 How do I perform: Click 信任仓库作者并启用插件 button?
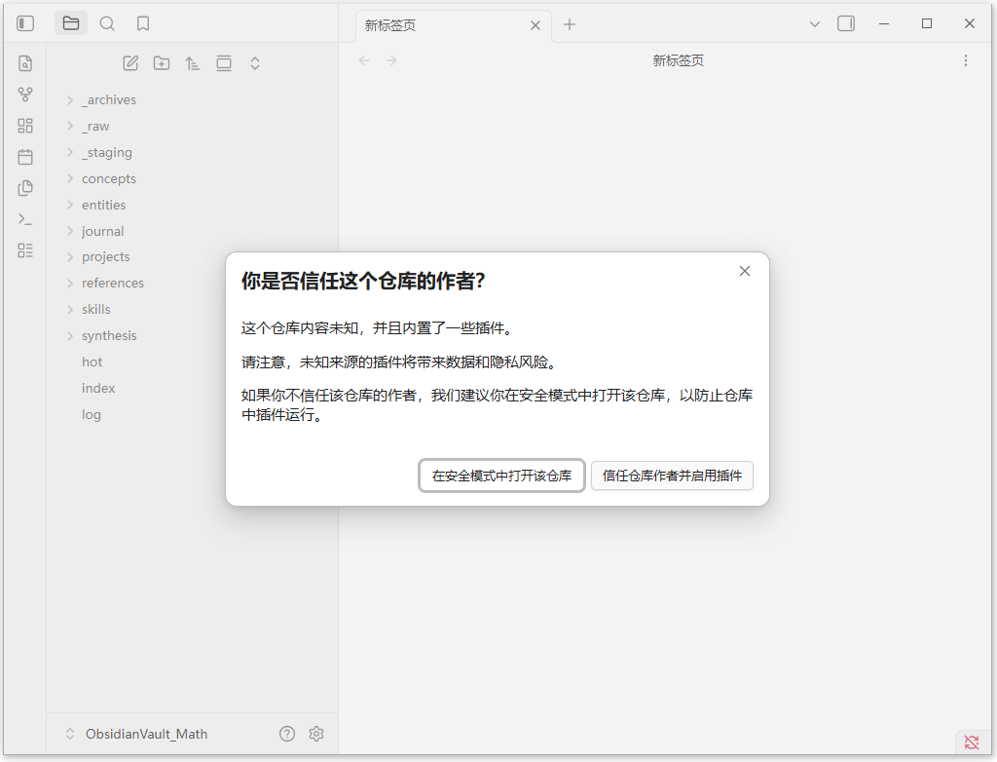tap(672, 476)
